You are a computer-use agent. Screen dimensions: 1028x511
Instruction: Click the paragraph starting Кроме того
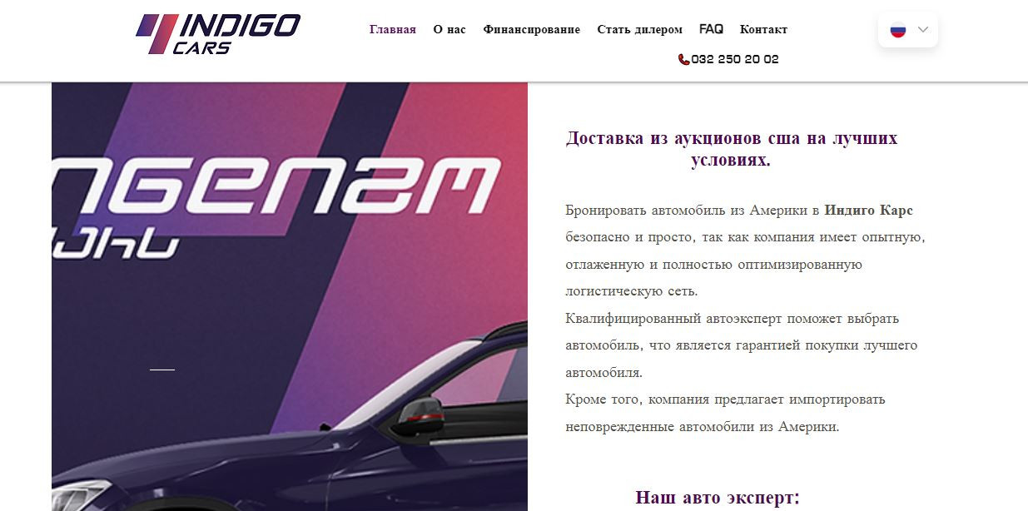[725, 413]
